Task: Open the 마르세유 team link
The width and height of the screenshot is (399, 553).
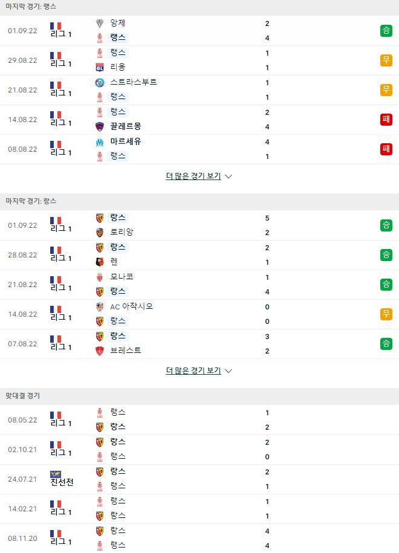Action: click(x=126, y=141)
